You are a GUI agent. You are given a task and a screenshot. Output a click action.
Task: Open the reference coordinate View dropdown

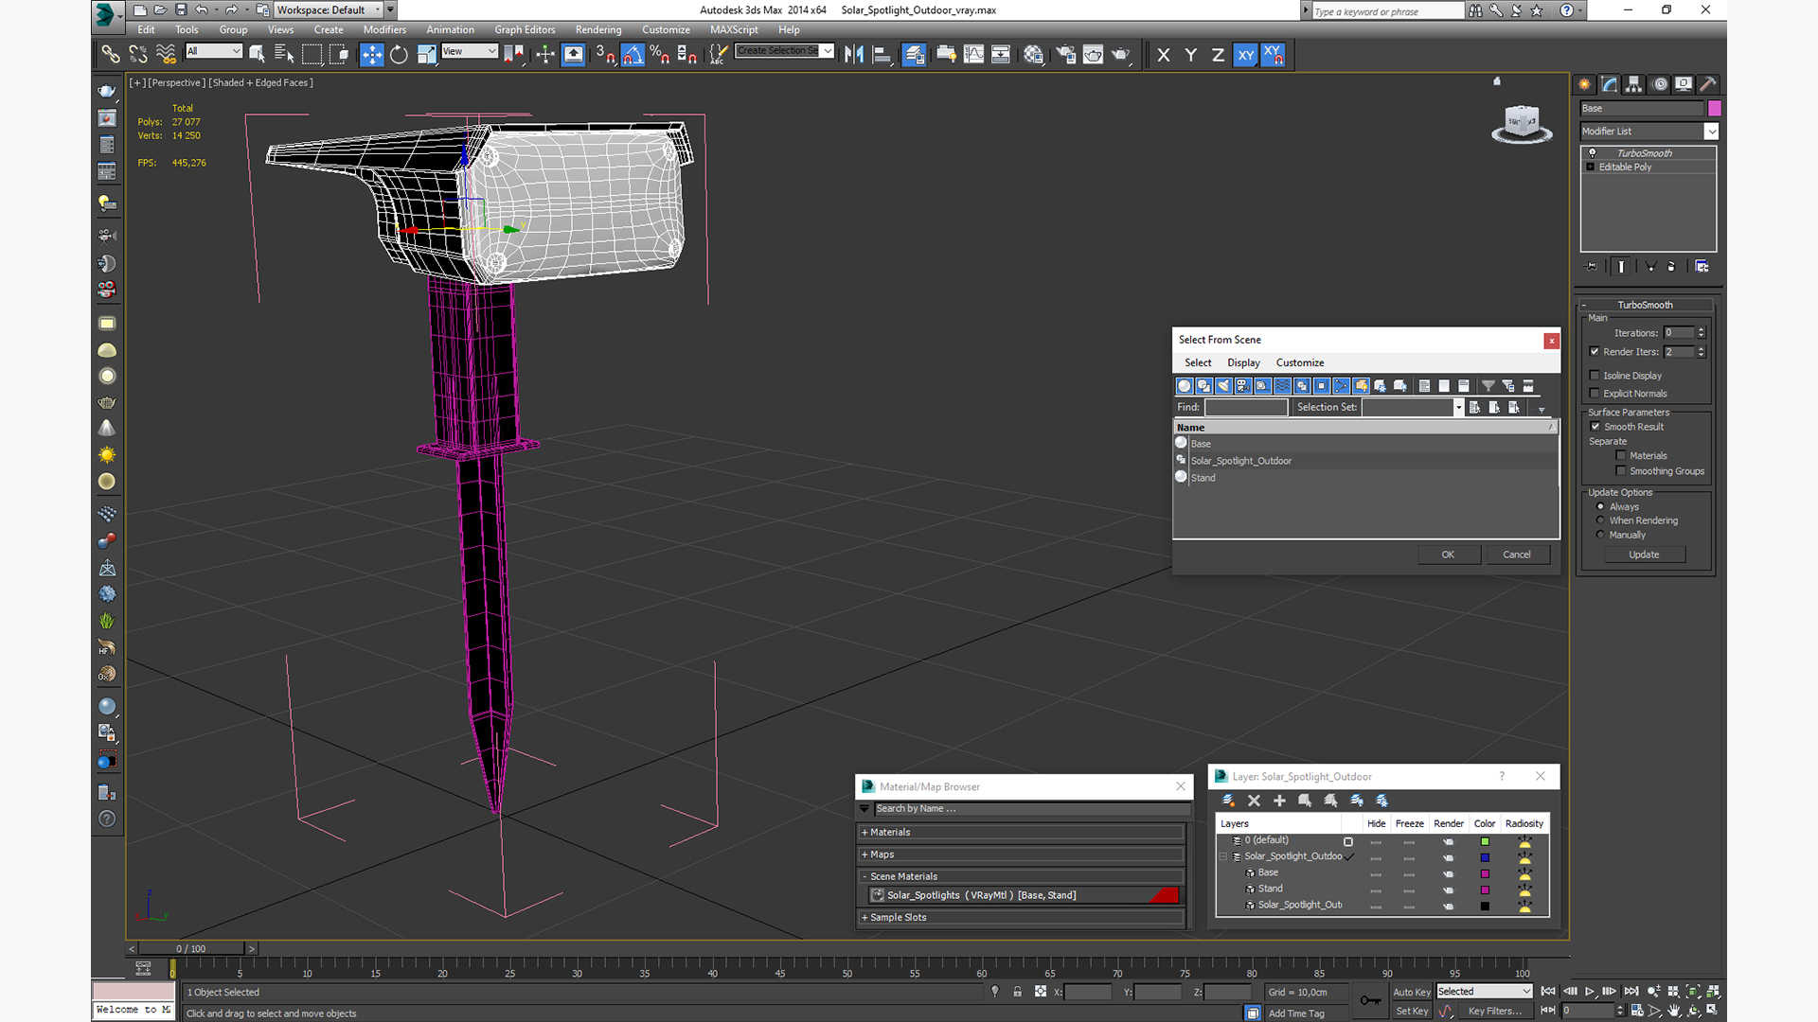[x=470, y=51]
